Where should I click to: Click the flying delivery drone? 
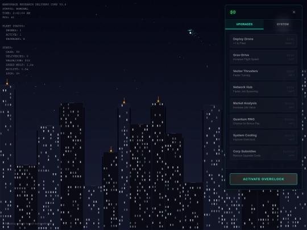[190, 32]
